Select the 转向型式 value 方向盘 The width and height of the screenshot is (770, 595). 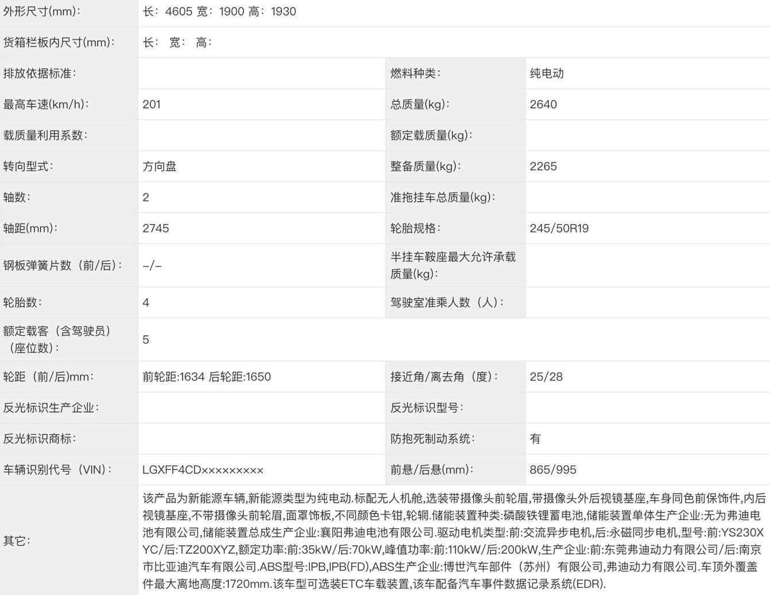tap(160, 166)
